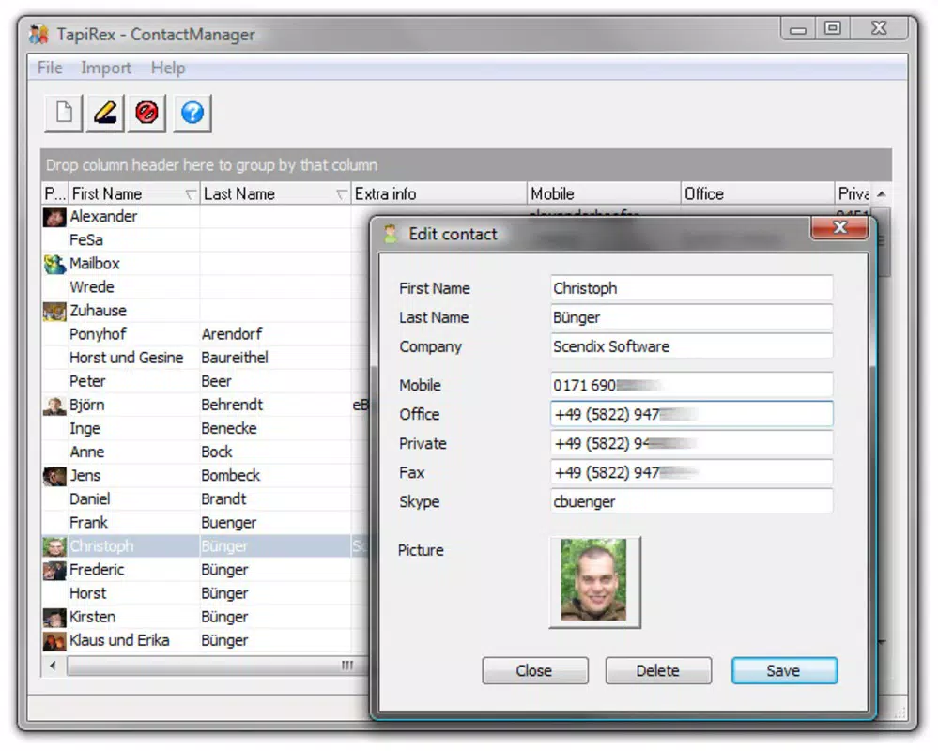Click Jens's contact photo icon
This screenshot has height=751, width=938.
[54, 476]
